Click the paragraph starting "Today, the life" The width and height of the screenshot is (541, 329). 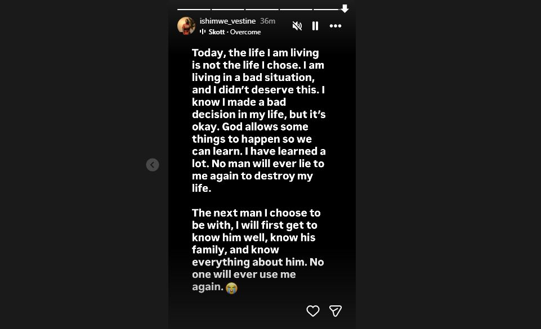[258, 120]
